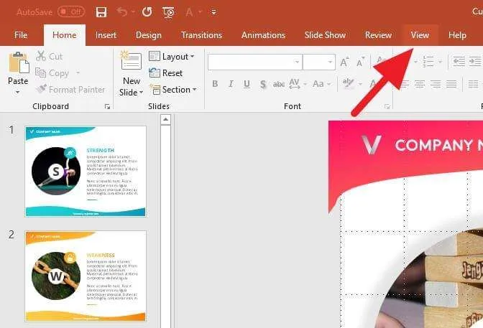
Task: Open the Review tab
Action: 378,35
